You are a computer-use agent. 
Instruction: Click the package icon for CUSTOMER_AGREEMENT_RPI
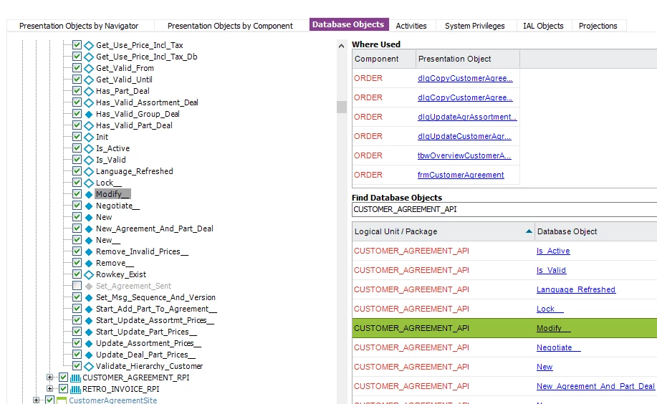click(75, 377)
